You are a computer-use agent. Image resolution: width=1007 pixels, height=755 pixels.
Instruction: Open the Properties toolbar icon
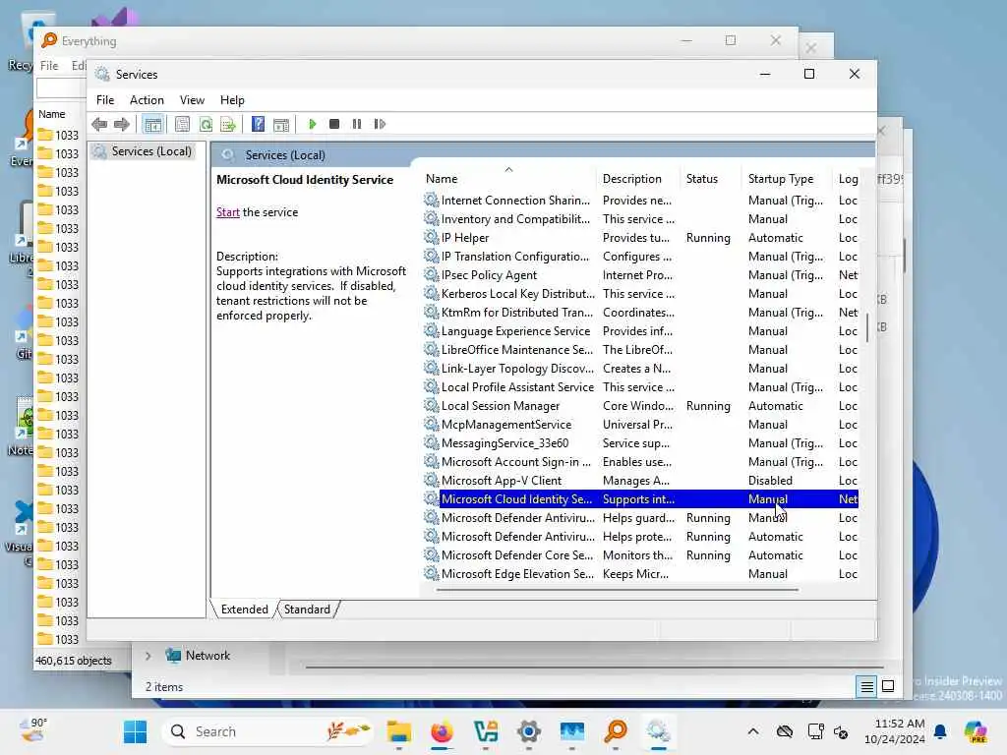click(x=182, y=124)
